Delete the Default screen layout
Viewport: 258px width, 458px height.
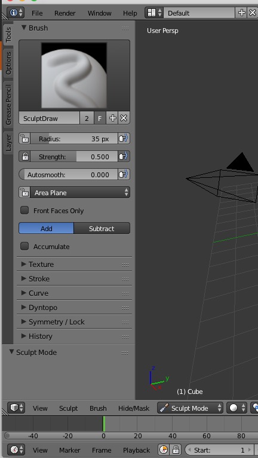(x=252, y=13)
